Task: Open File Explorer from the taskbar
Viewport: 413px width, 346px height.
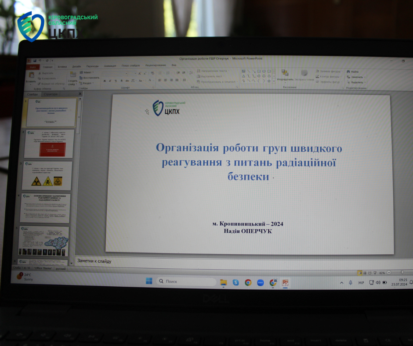Action: click(223, 282)
